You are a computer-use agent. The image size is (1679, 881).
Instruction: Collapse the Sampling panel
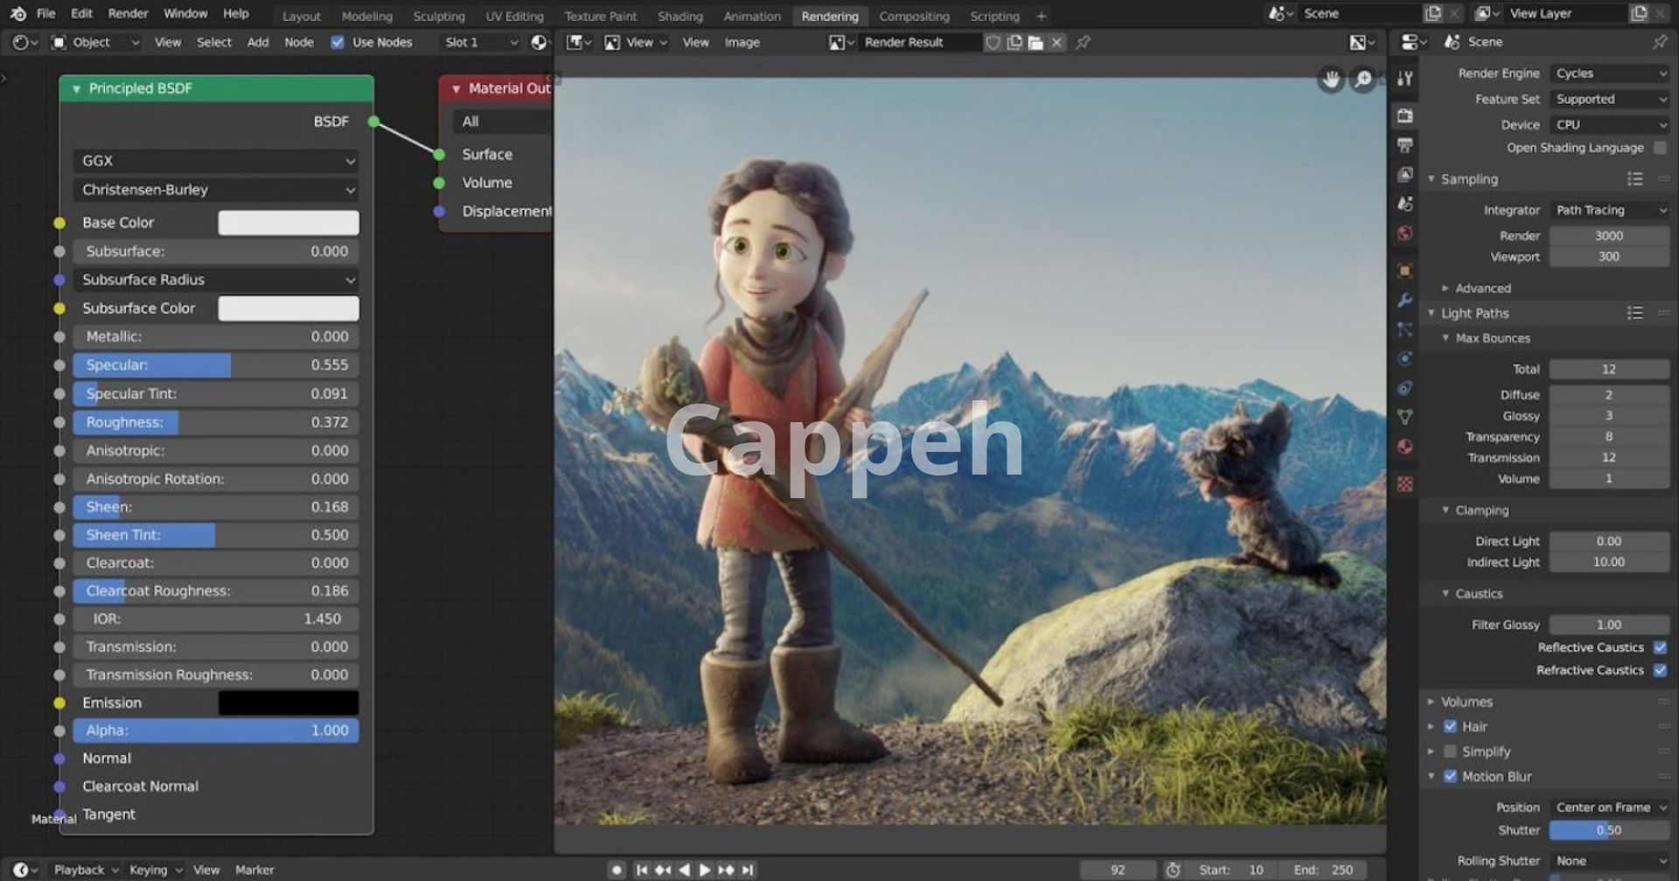click(1469, 179)
